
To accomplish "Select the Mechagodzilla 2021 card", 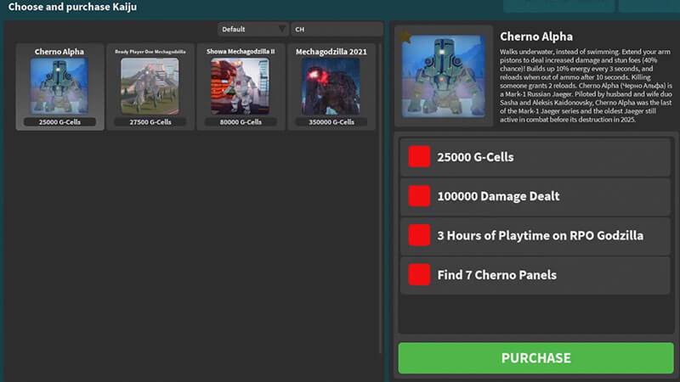I will (331, 87).
